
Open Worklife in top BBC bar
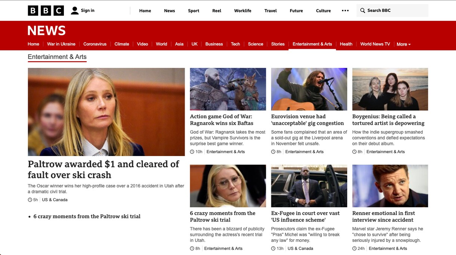tap(243, 10)
